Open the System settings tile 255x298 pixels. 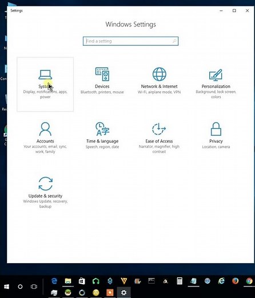pos(45,84)
